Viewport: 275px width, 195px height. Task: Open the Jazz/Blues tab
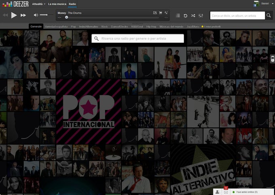click(x=193, y=27)
